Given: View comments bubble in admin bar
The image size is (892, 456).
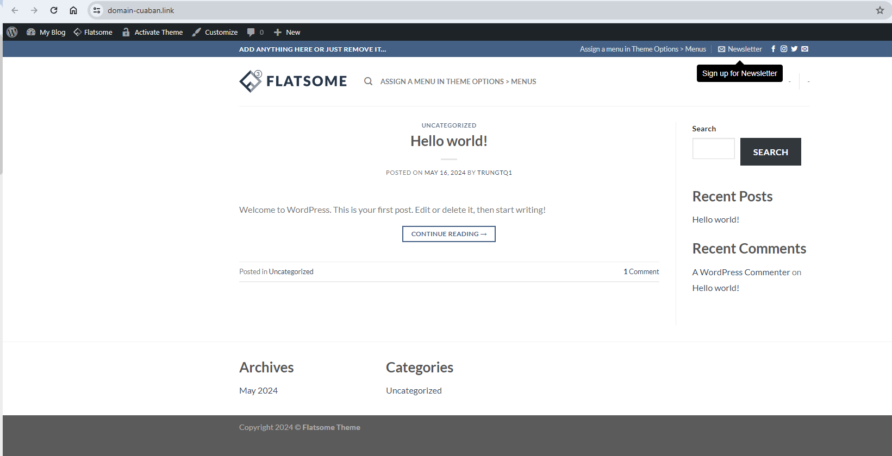Looking at the screenshot, I should [x=255, y=32].
